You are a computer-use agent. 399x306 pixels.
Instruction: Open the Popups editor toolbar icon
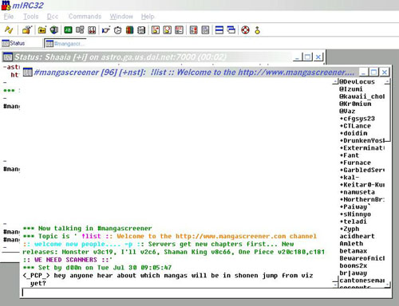click(80, 30)
